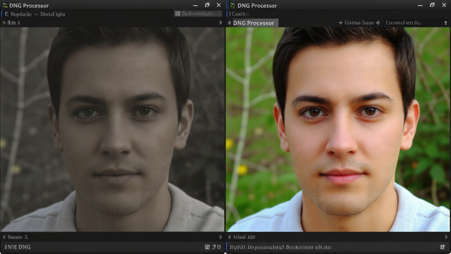Click the back arrow on the DNG Processor tab

click(x=229, y=23)
